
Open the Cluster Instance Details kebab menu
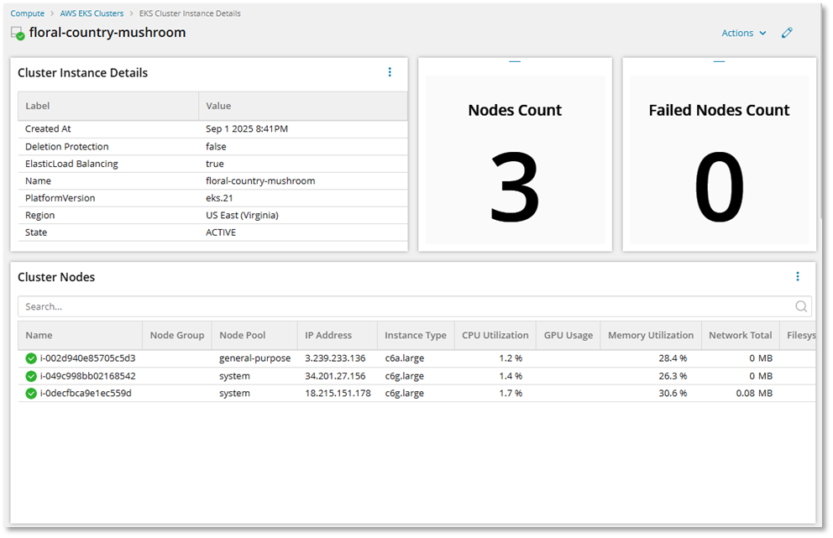[390, 72]
